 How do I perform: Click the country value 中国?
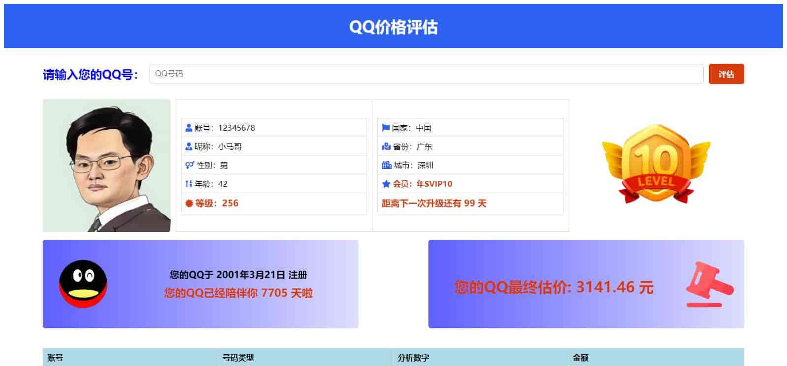click(x=424, y=128)
